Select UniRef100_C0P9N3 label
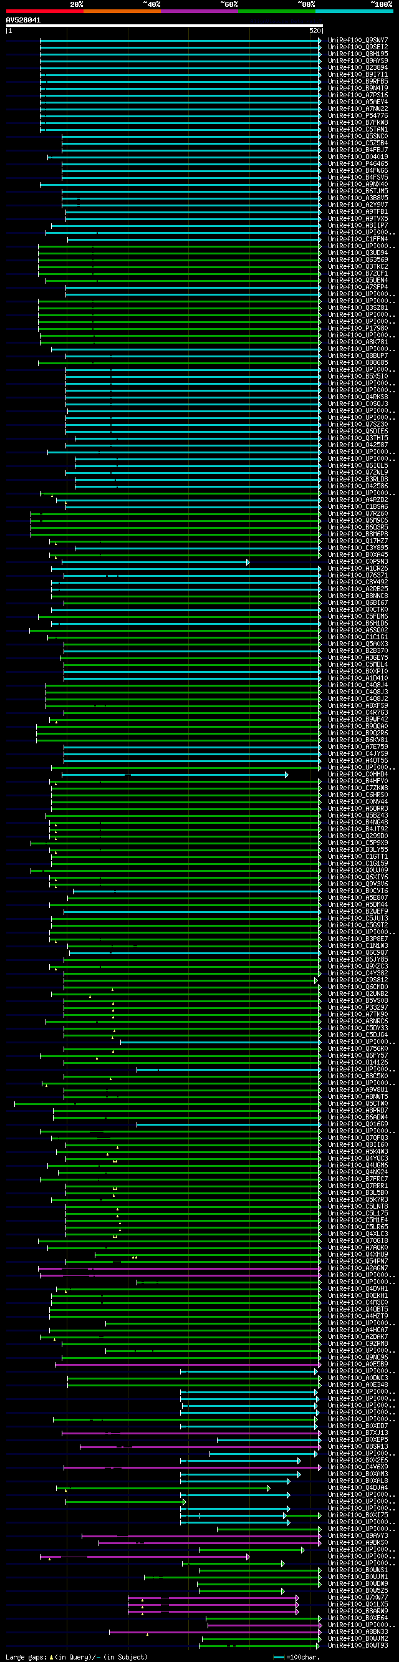 (358, 562)
